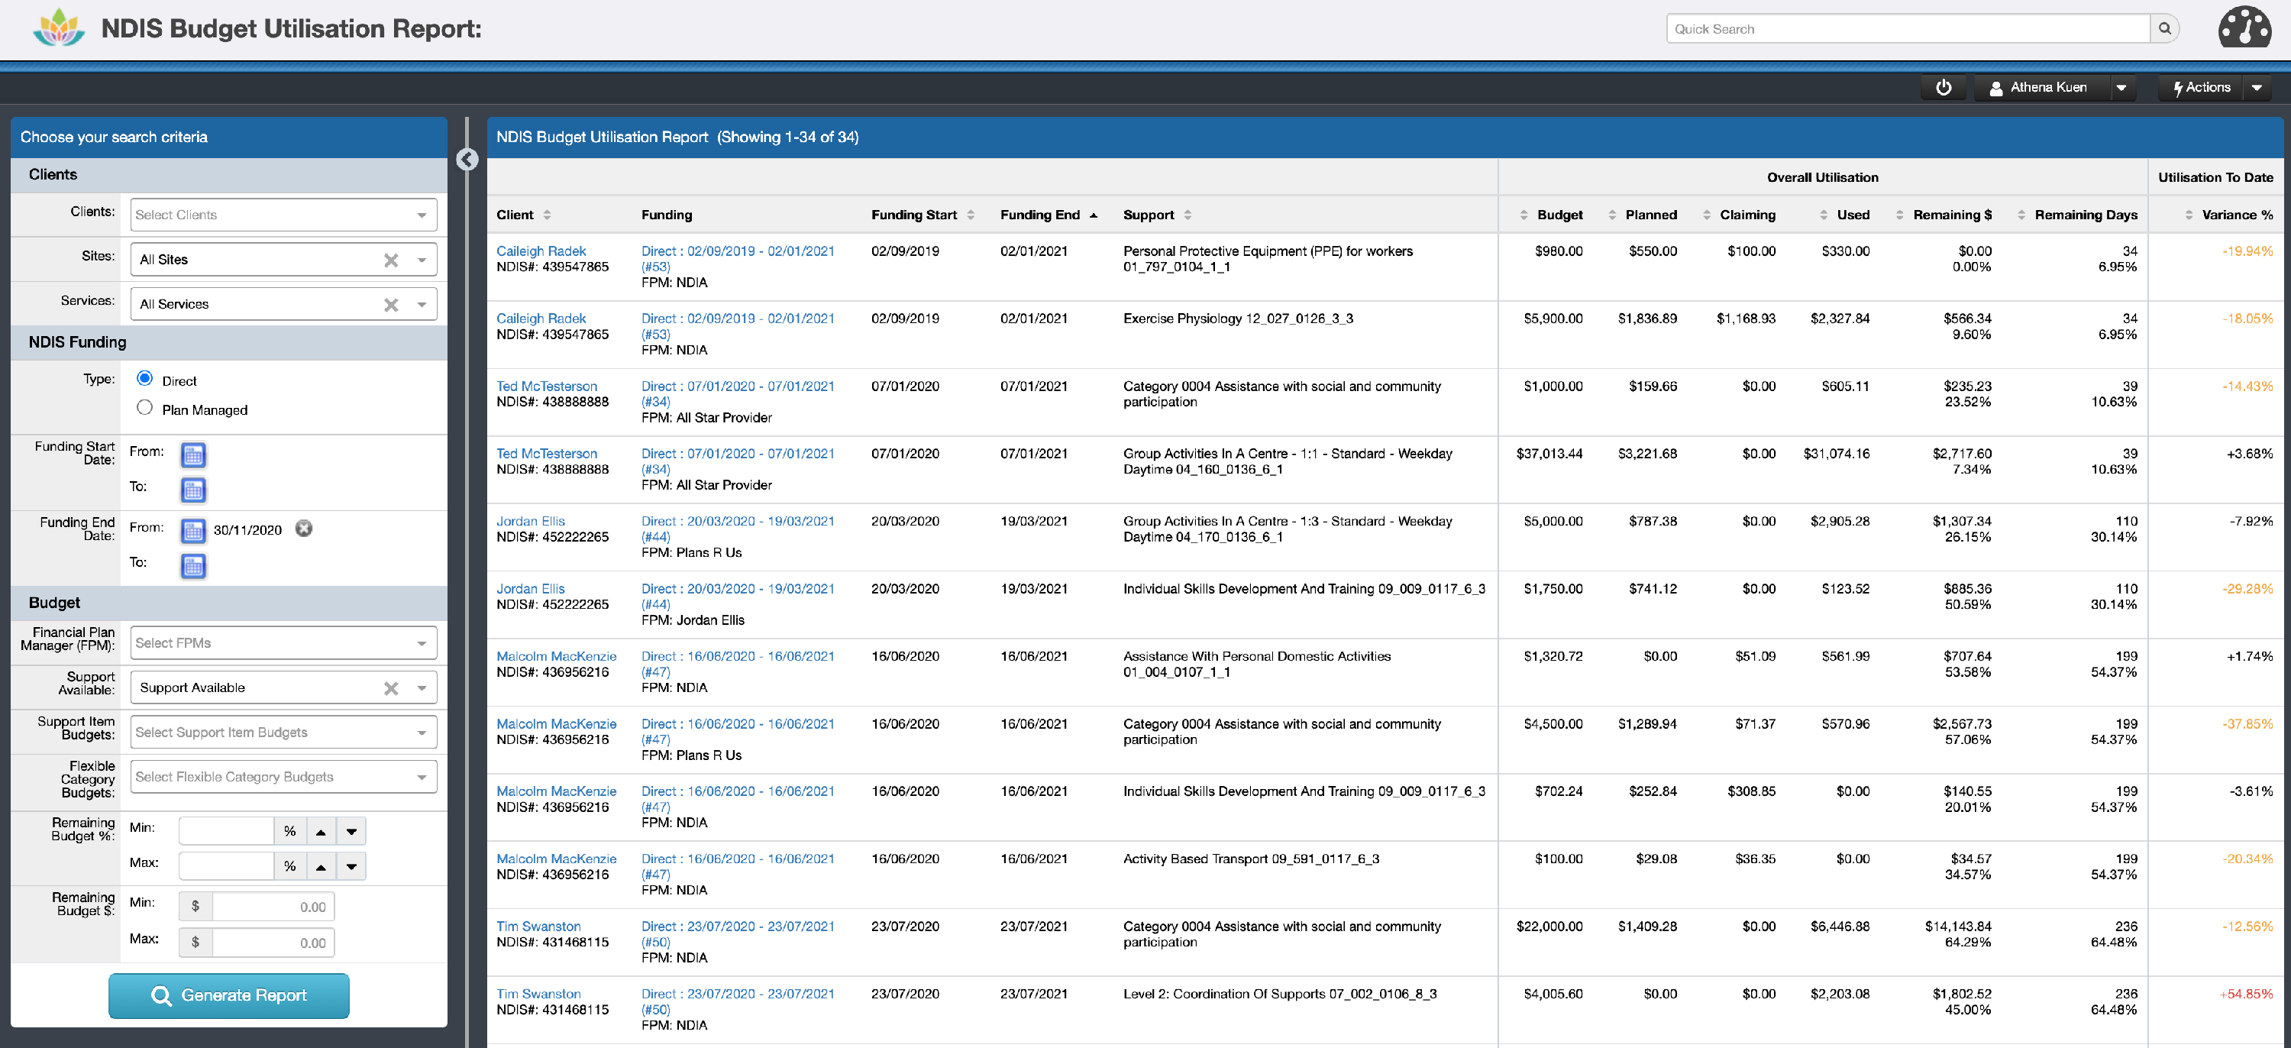Image resolution: width=2291 pixels, height=1048 pixels.
Task: Click the Generate Report button
Action: click(x=228, y=995)
